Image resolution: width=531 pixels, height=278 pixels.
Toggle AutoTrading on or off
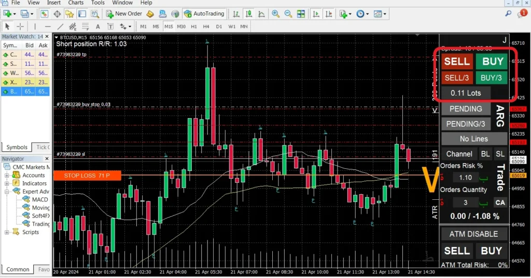[204, 14]
